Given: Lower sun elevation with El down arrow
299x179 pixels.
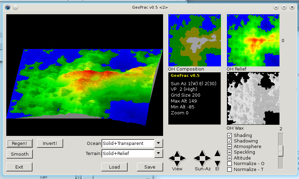Looking at the screenshot, I should [x=217, y=163].
